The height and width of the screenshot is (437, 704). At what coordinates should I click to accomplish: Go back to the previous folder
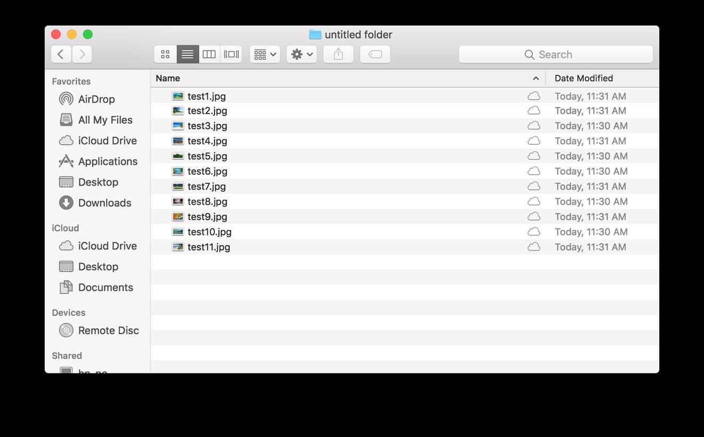click(x=61, y=54)
